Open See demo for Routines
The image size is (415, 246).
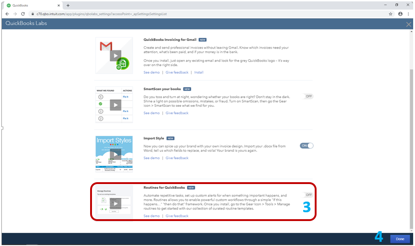[x=152, y=216]
